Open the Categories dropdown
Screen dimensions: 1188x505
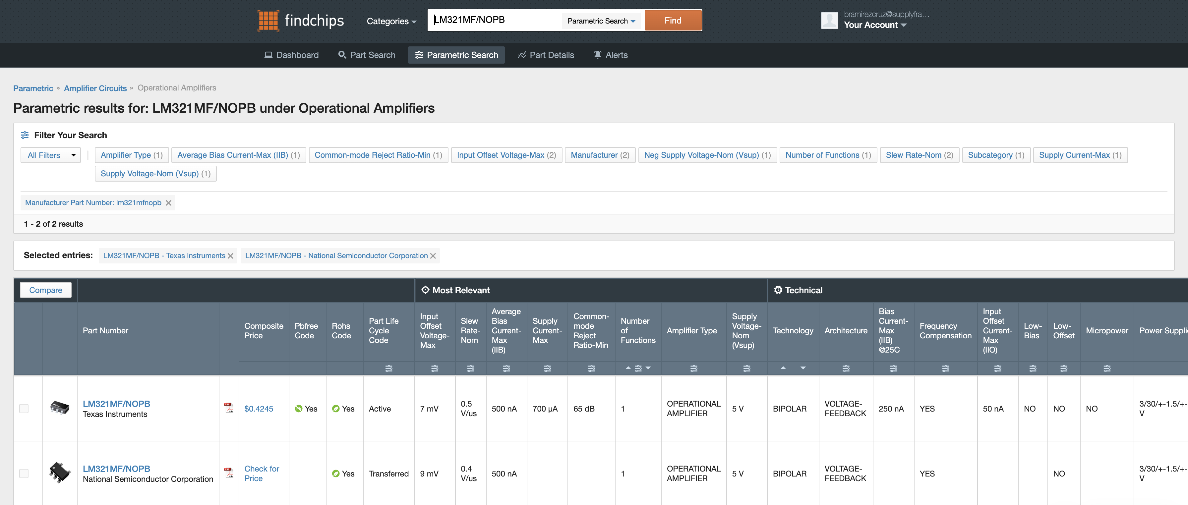click(391, 21)
